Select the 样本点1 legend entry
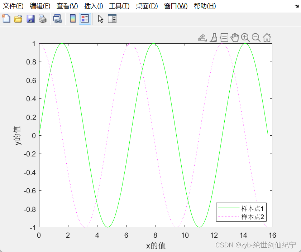Image resolution: width=301 pixels, height=252 pixels. (252, 208)
